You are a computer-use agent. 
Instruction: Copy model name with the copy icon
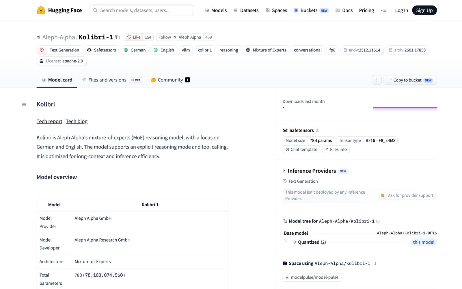pos(118,37)
